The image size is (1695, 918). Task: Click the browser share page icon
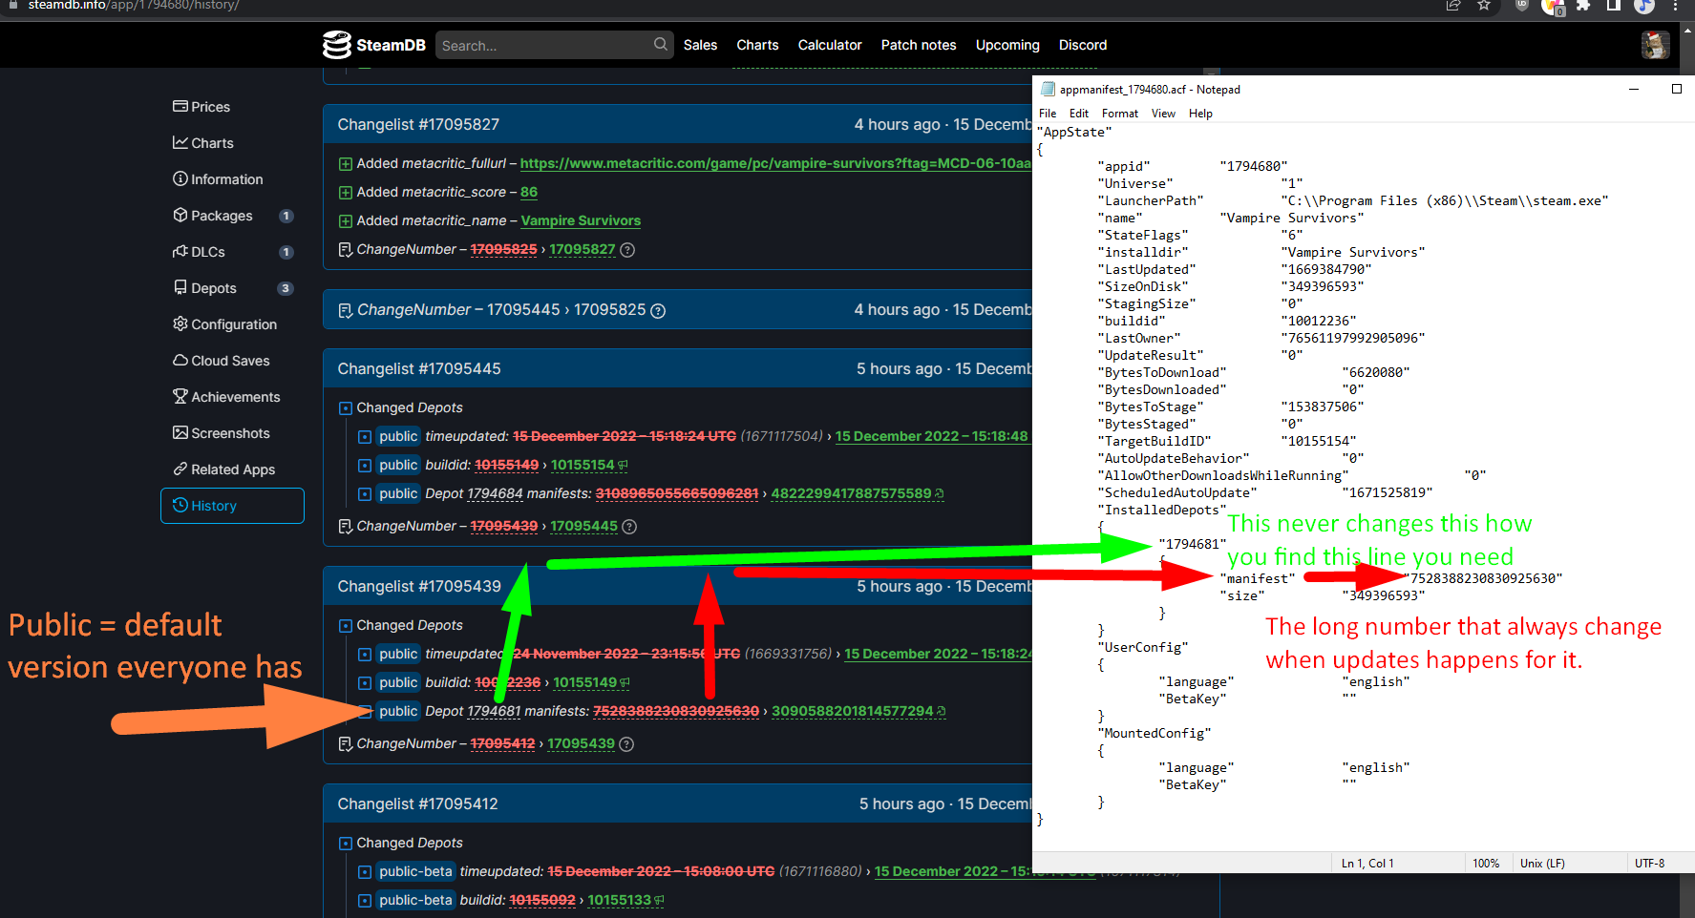(1453, 6)
